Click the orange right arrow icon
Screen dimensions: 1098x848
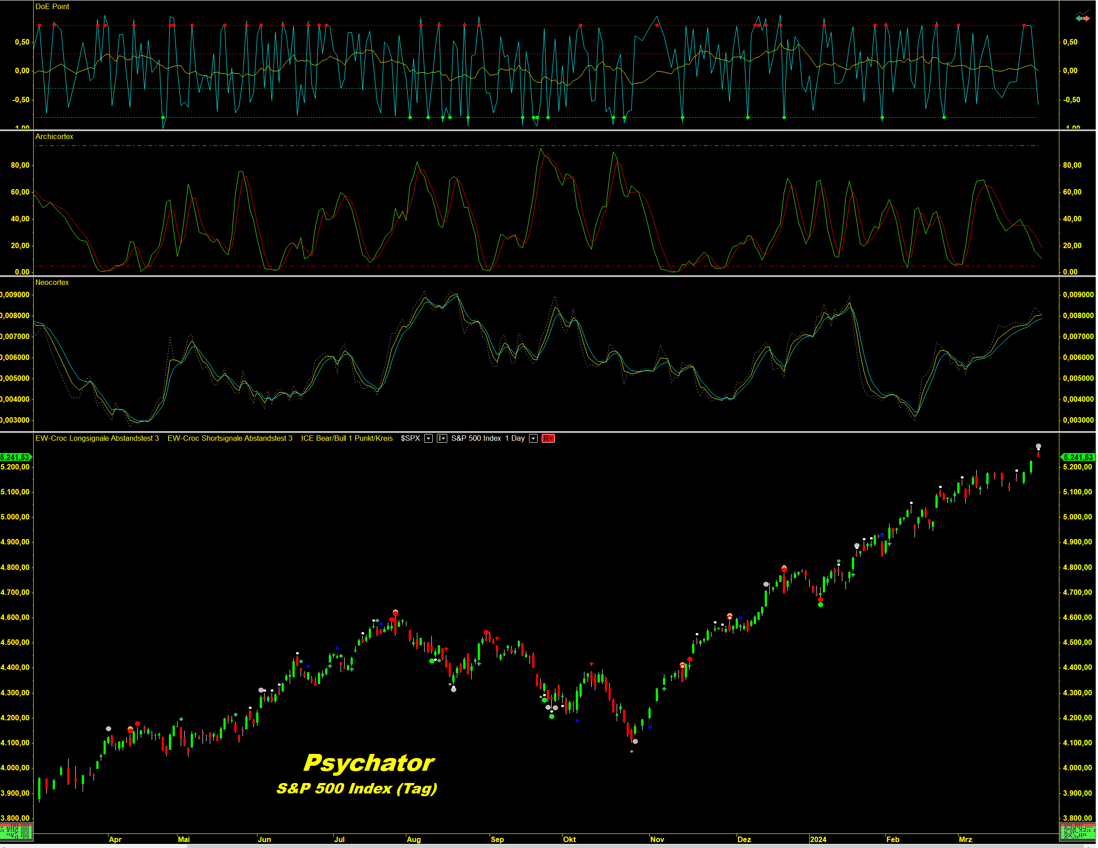[x=1086, y=19]
